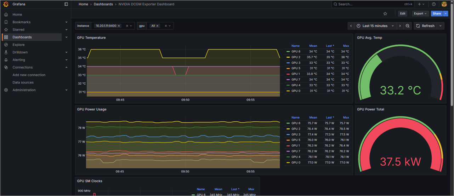The image size is (454, 196).
Task: Open the help question mark menu
Action: pos(434,4)
